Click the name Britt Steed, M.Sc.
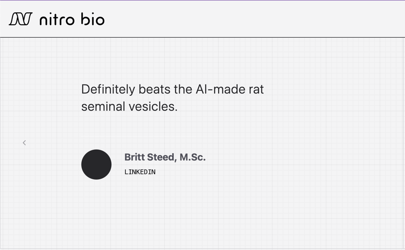Screen dimensions: 405x250 coord(165,157)
